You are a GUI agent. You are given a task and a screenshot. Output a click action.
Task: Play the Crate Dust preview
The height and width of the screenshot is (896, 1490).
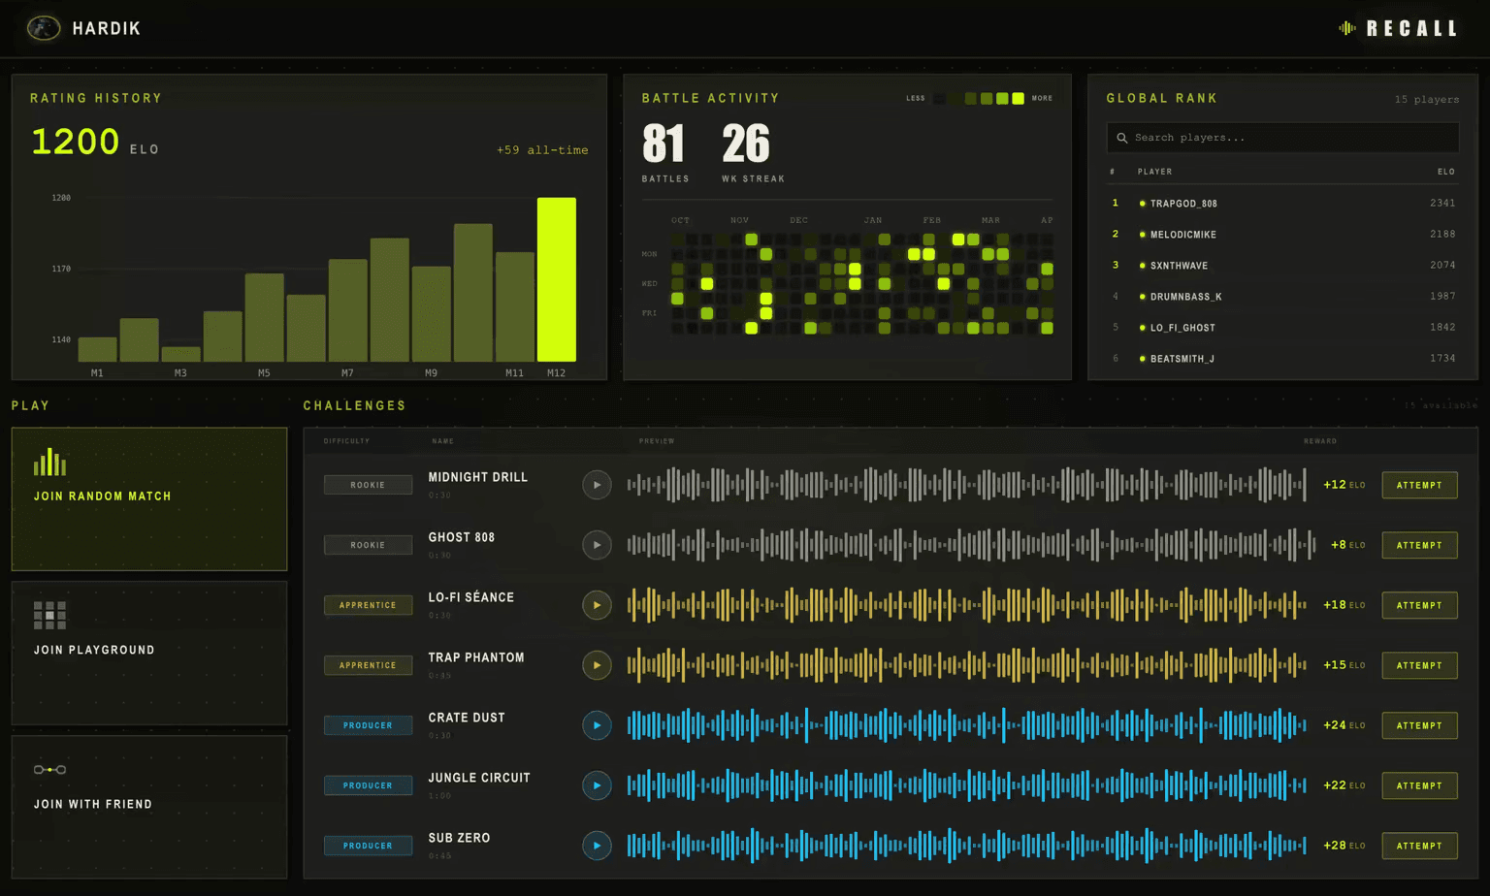pos(597,725)
